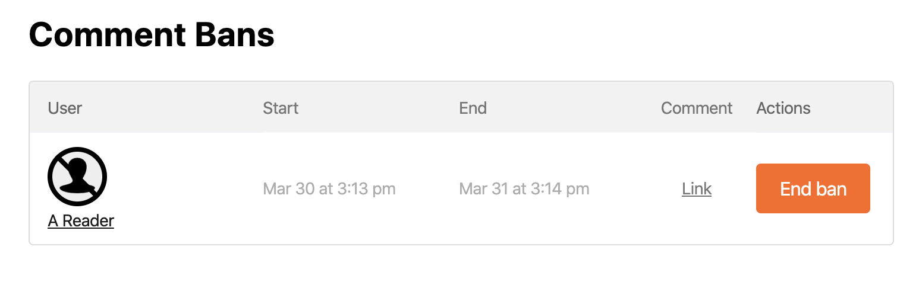Select the End column header
Viewport: 919px width, 288px height.
[x=473, y=108]
